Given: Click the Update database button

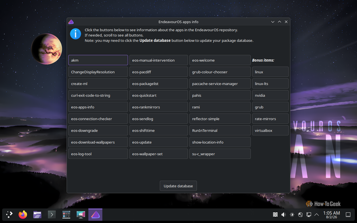Looking at the screenshot, I should coord(178,186).
